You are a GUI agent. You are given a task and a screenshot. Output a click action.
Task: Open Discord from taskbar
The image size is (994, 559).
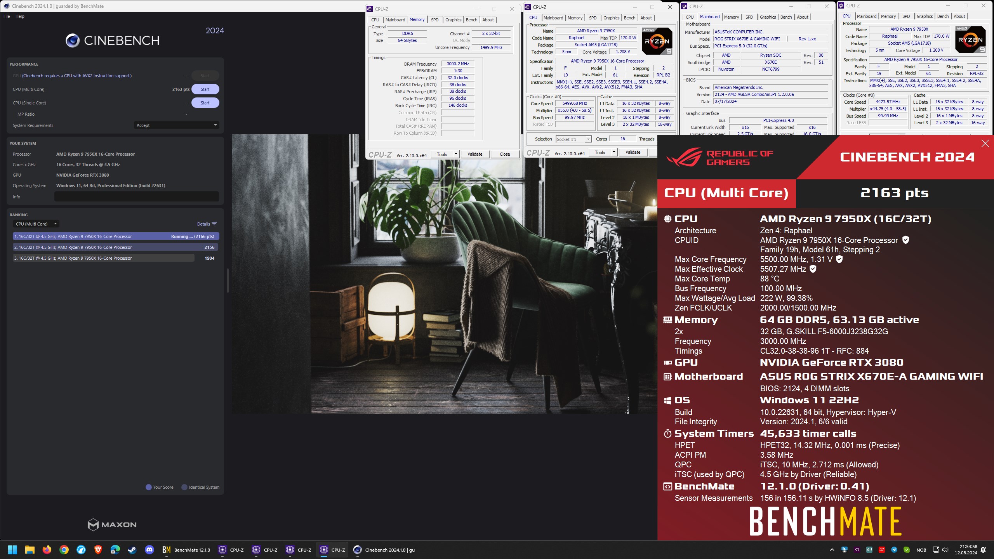[149, 550]
